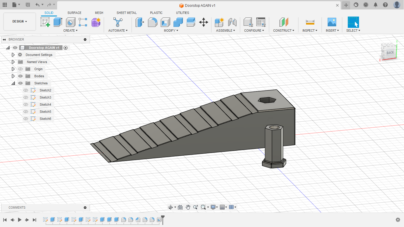The image size is (404, 227).
Task: Open the Revolve tool
Action: [x=70, y=22]
